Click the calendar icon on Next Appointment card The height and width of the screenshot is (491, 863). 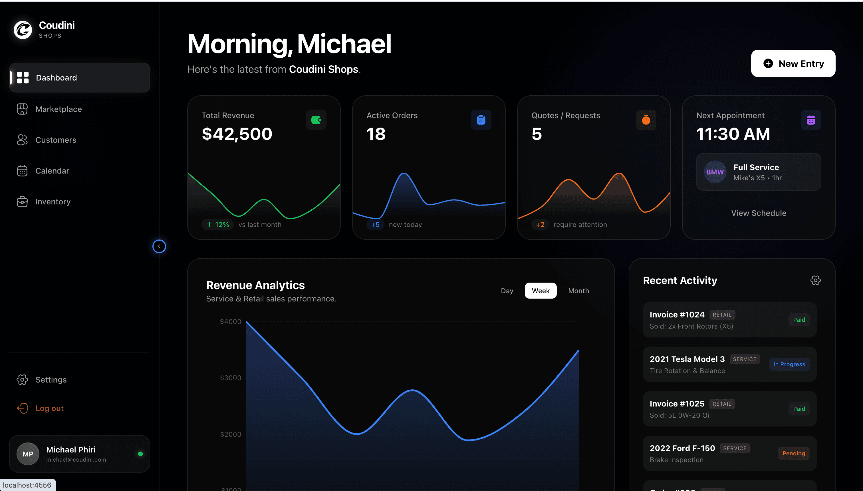tap(811, 120)
